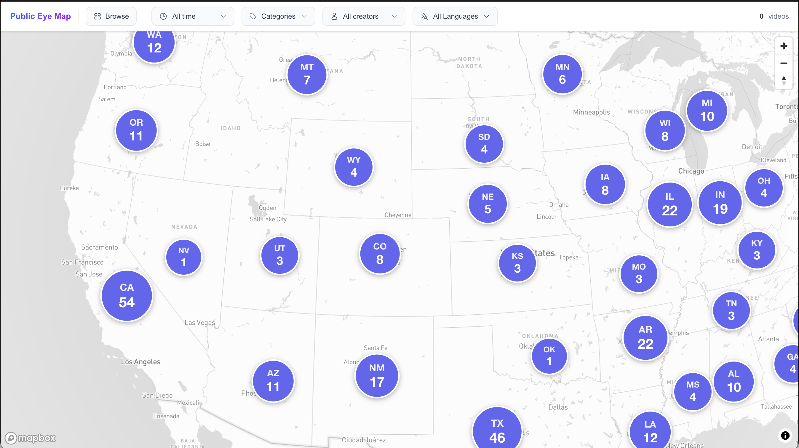Click the AZ 11 cluster marker
Screen dimensions: 799x448
click(x=273, y=381)
